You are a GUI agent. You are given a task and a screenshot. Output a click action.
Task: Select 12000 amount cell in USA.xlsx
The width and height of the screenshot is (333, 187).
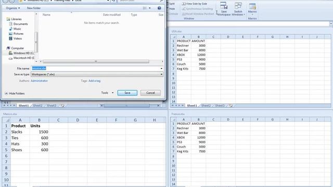[x=198, y=55]
